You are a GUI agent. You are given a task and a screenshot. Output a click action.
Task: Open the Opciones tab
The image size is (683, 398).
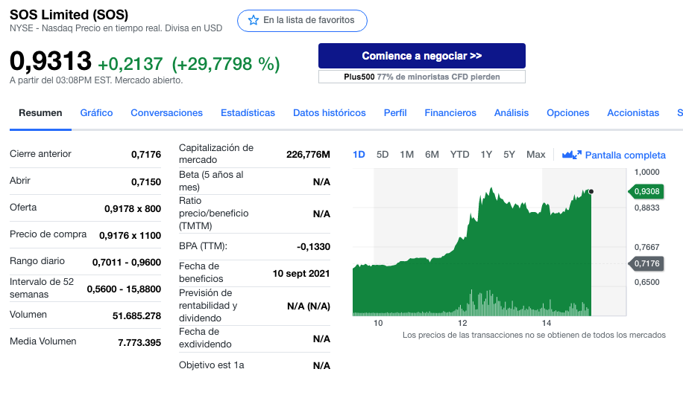click(568, 113)
